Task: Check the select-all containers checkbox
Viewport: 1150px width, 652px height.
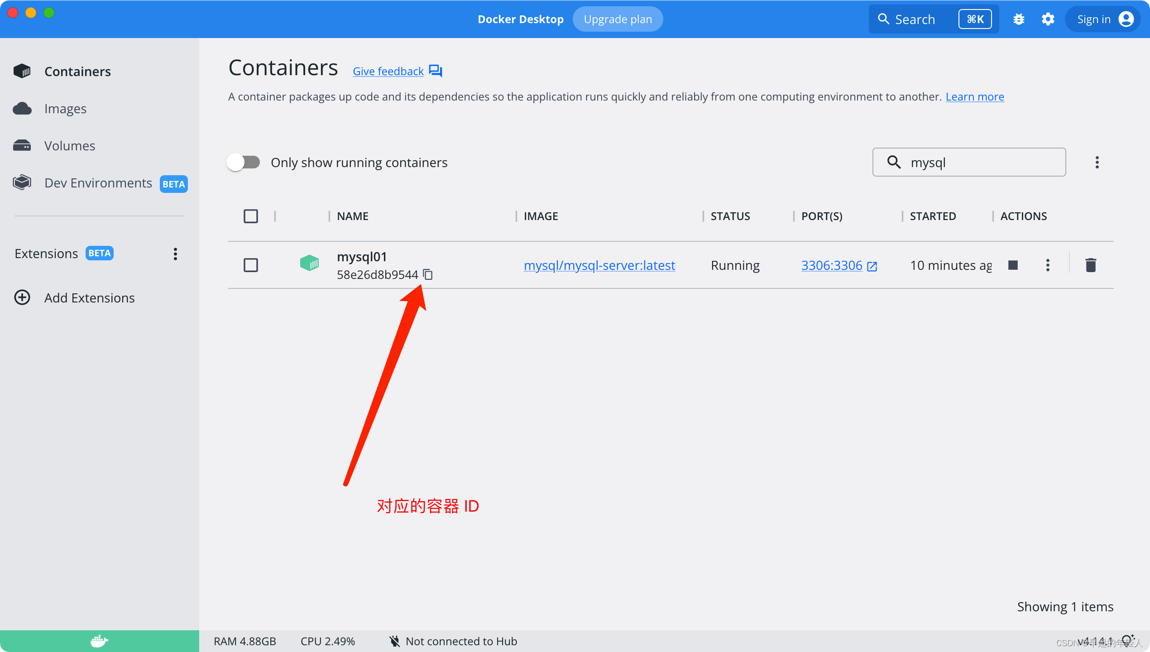Action: [x=250, y=216]
